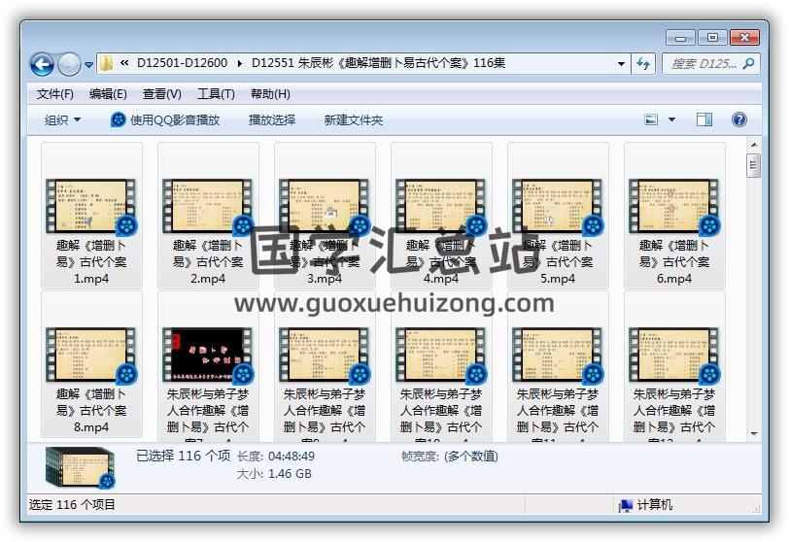Select video thumbnail of 古代个案4.mp4
This screenshot has height=542, width=789.
tap(441, 206)
